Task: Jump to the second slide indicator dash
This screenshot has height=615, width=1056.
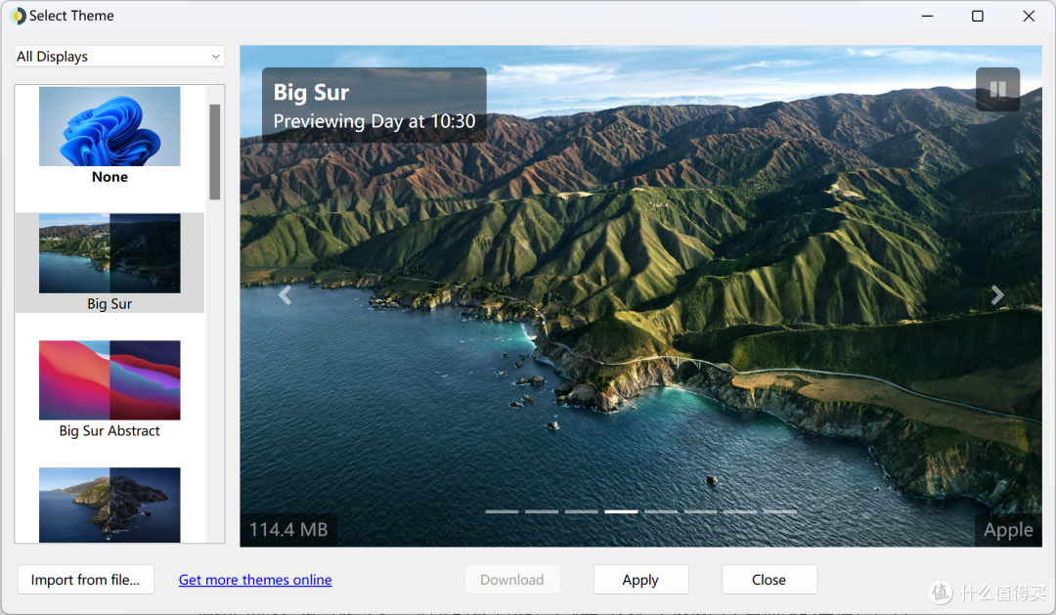Action: coord(542,512)
